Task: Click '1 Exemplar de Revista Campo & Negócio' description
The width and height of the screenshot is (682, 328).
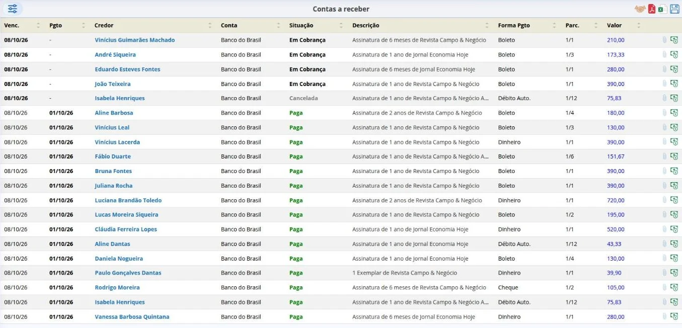Action: coord(405,273)
